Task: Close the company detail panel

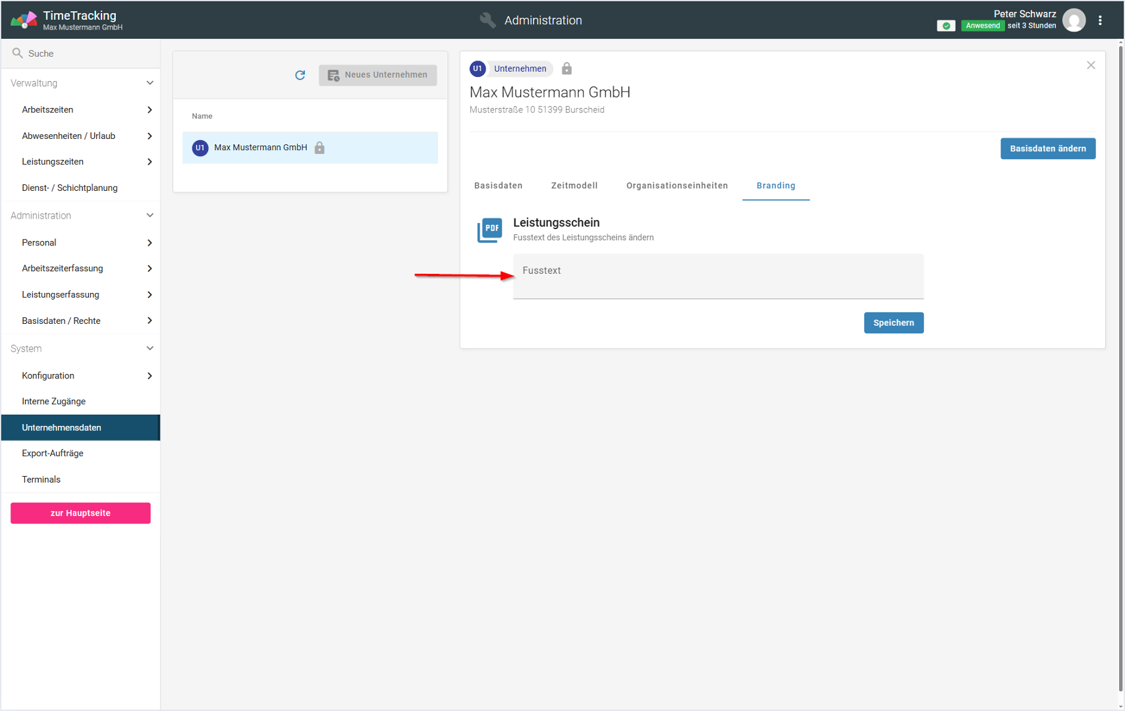Action: pos(1091,65)
